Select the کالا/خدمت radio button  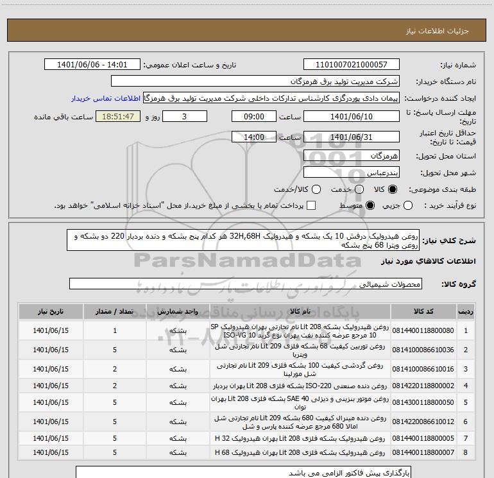click(x=316, y=189)
